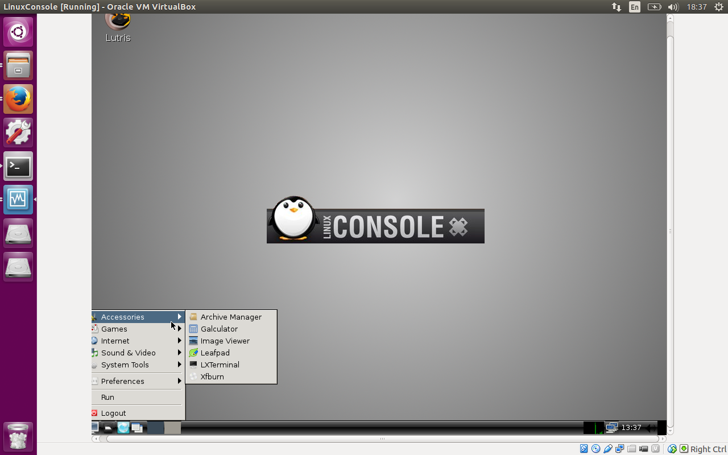This screenshot has height=455, width=728.
Task: Open the network status icon beside 13:37
Action: (x=612, y=428)
